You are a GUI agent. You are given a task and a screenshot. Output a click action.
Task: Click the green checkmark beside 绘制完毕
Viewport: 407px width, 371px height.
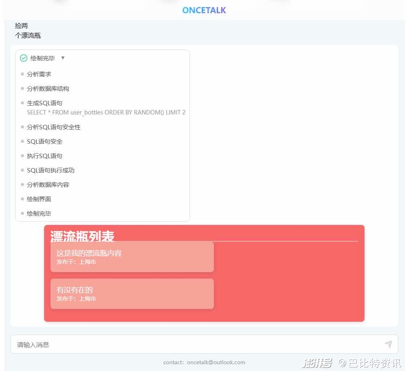(24, 58)
